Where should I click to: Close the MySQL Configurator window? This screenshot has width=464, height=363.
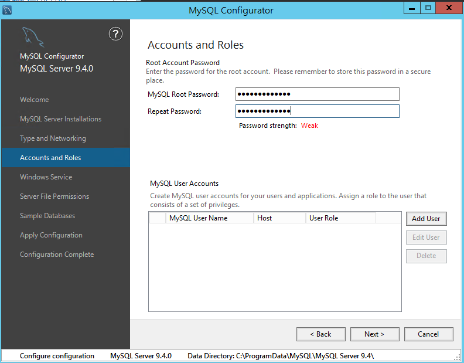click(449, 8)
